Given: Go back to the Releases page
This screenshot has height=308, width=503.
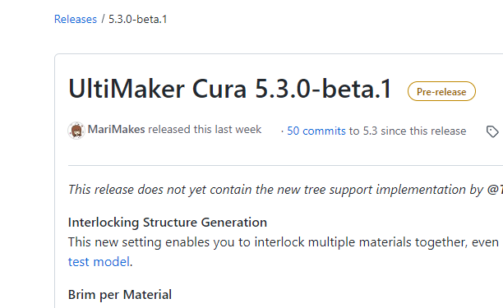Looking at the screenshot, I should tap(76, 19).
